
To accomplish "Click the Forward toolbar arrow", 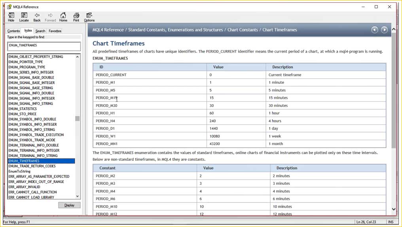I will point(50,17).
